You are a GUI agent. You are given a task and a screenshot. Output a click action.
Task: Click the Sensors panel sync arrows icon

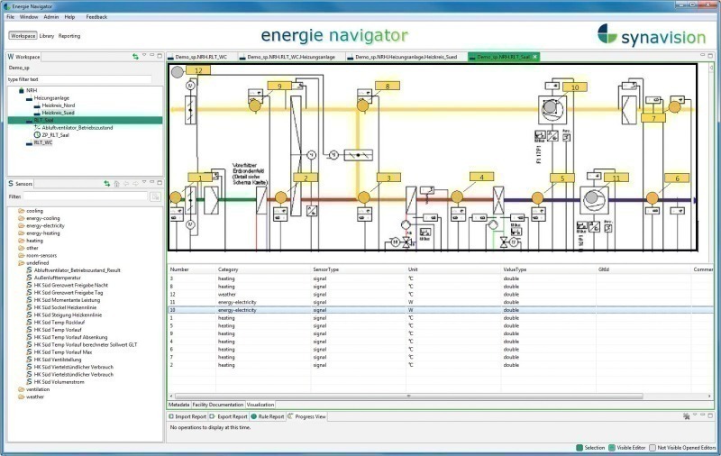(106, 184)
